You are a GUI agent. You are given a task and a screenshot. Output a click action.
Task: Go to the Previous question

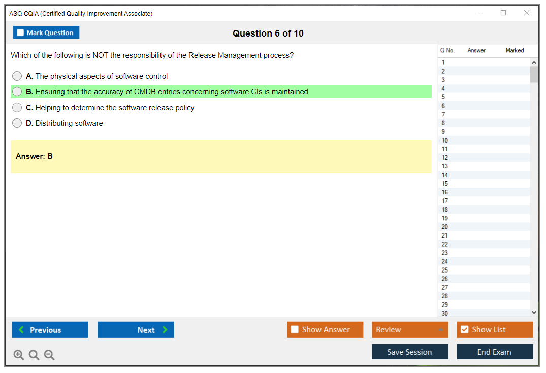pyautogui.click(x=50, y=330)
